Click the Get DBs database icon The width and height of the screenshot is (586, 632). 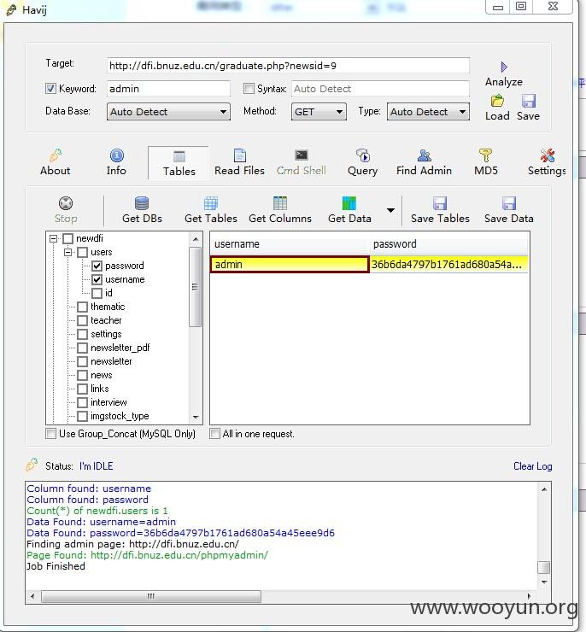(142, 203)
